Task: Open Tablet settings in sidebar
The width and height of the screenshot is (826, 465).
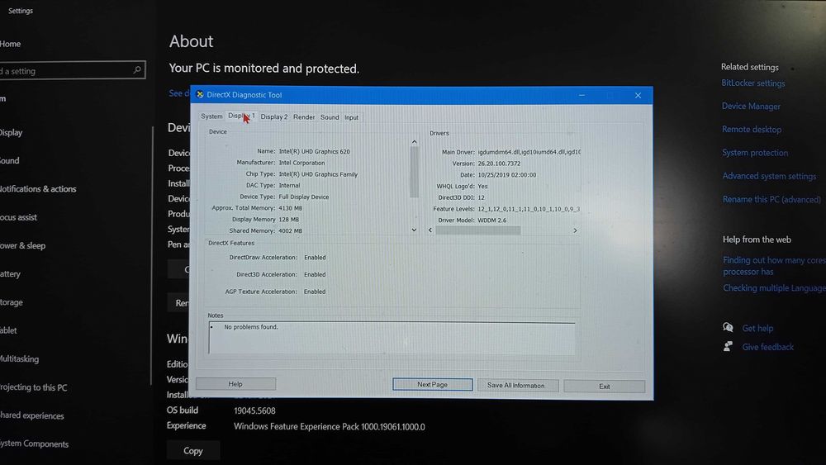Action: 8,330
